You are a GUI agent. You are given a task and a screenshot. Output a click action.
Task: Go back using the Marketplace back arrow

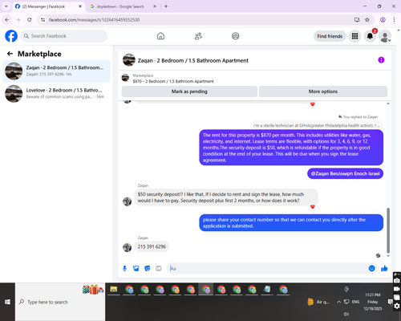(10, 54)
